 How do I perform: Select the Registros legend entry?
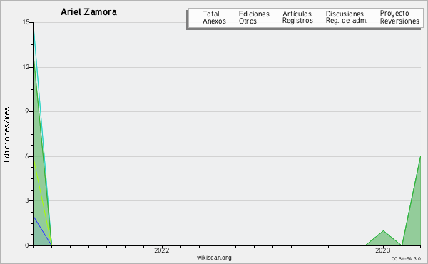(x=297, y=21)
